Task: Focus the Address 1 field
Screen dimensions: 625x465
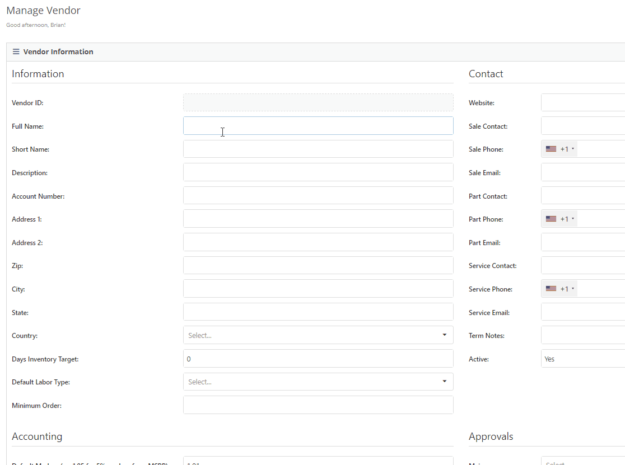Action: [318, 219]
